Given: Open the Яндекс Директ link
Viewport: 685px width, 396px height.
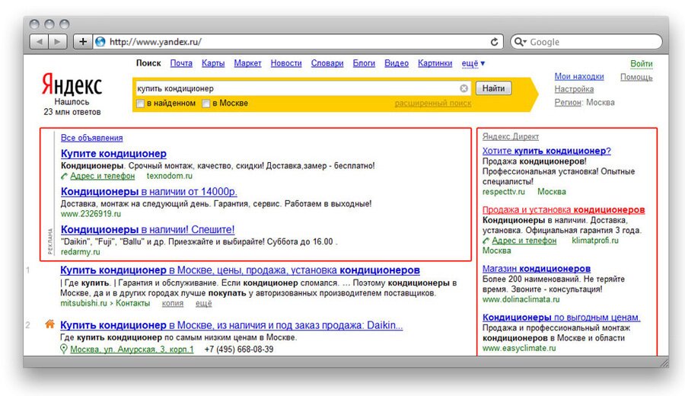Looking at the screenshot, I should (511, 136).
